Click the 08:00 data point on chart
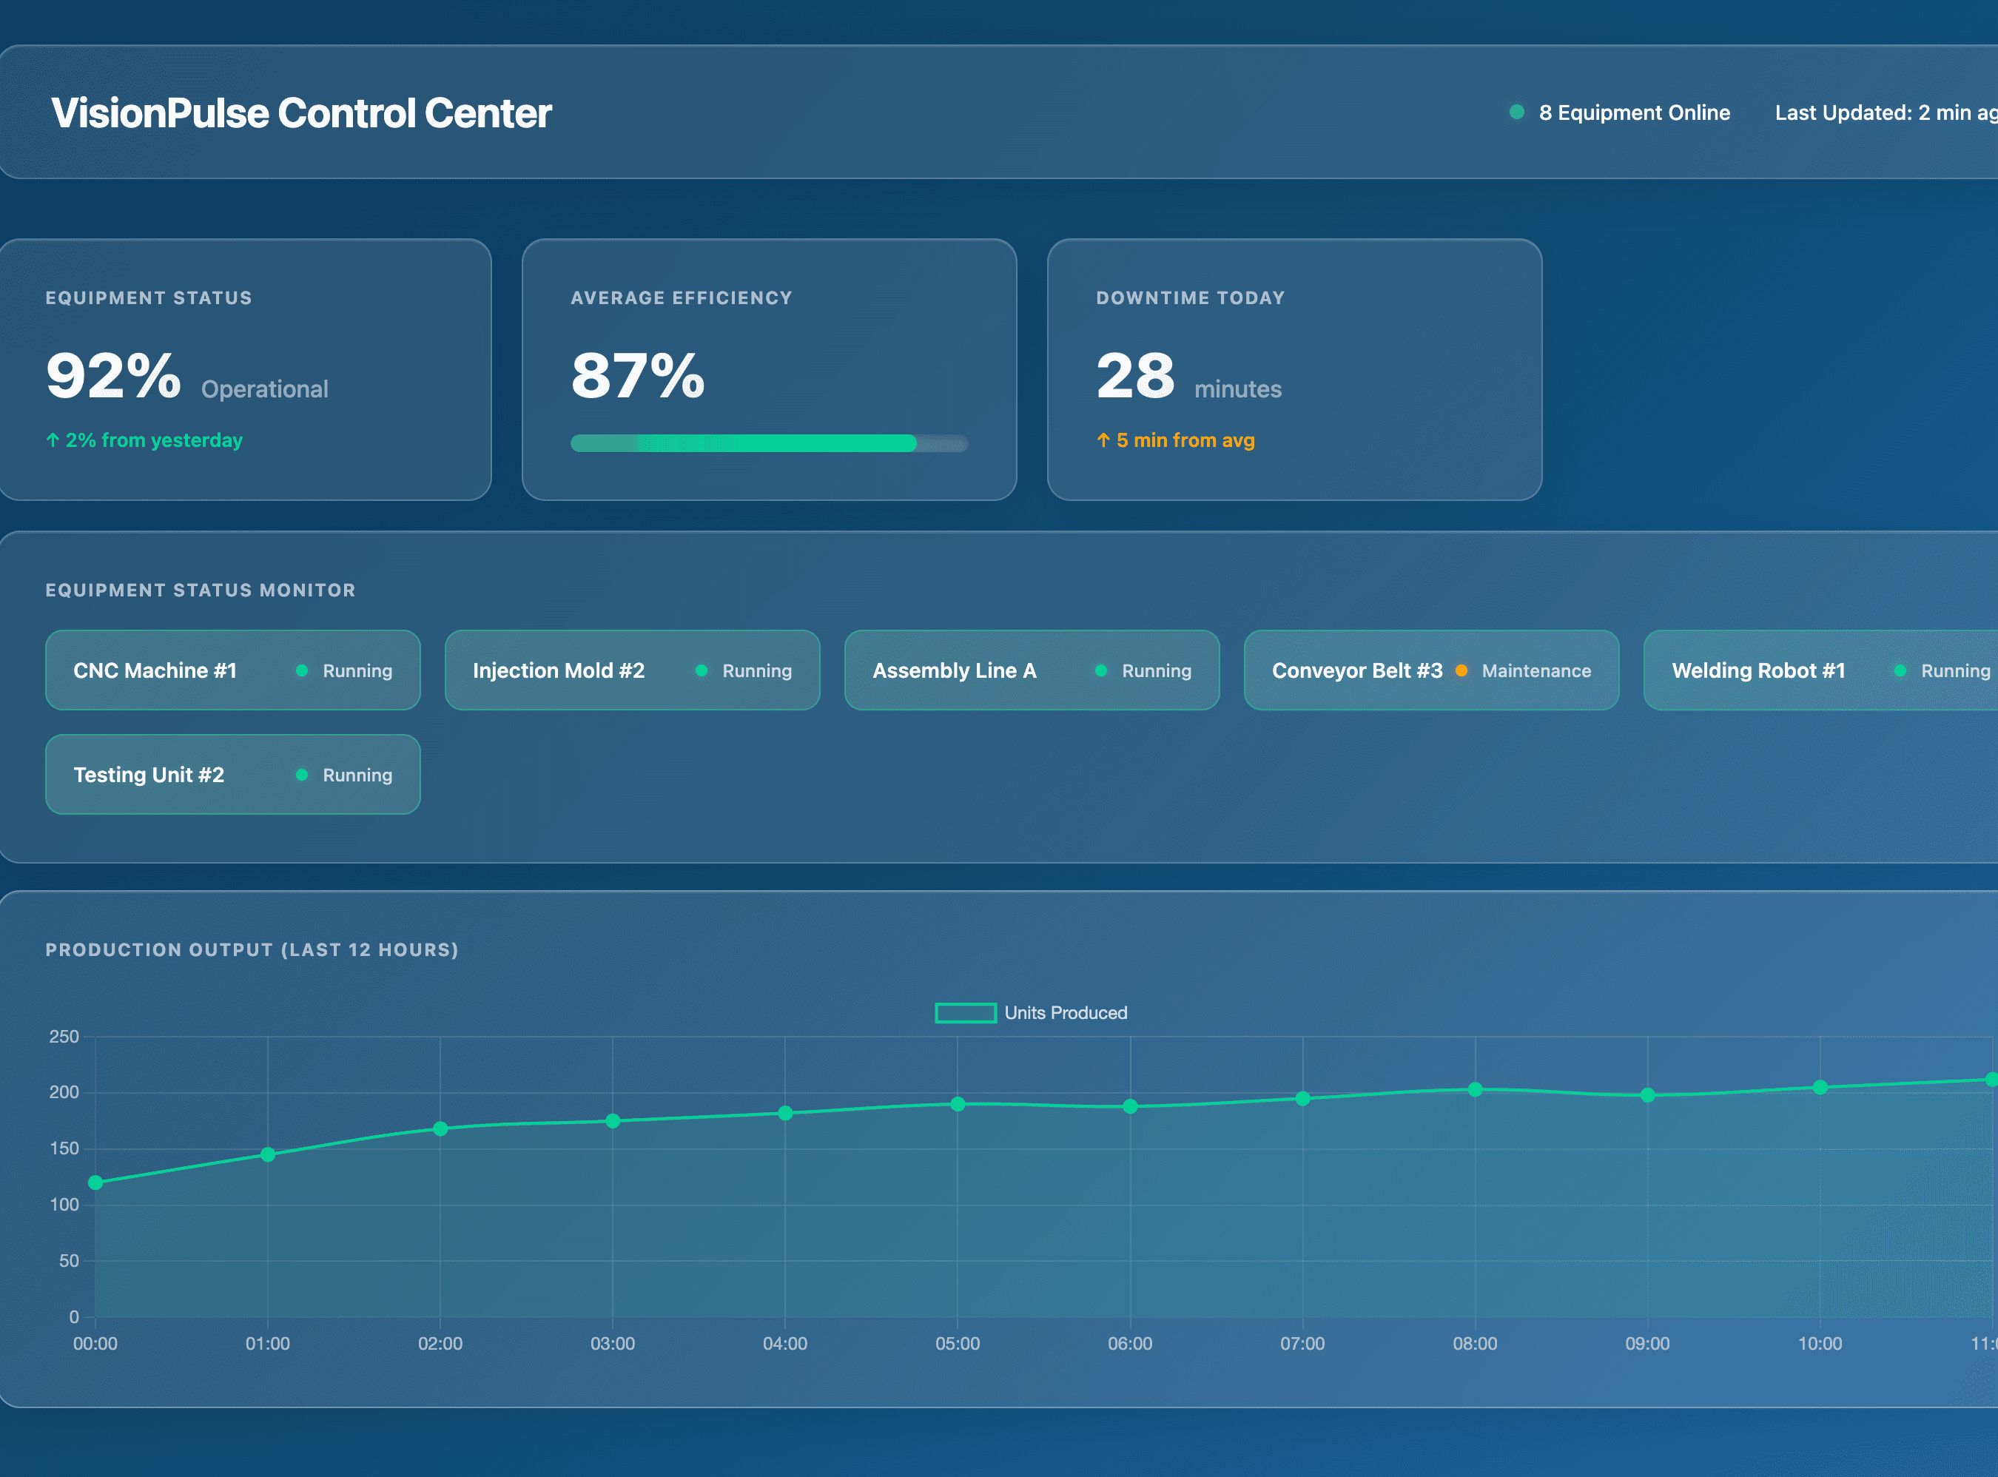The height and width of the screenshot is (1477, 1998). tap(1475, 1089)
